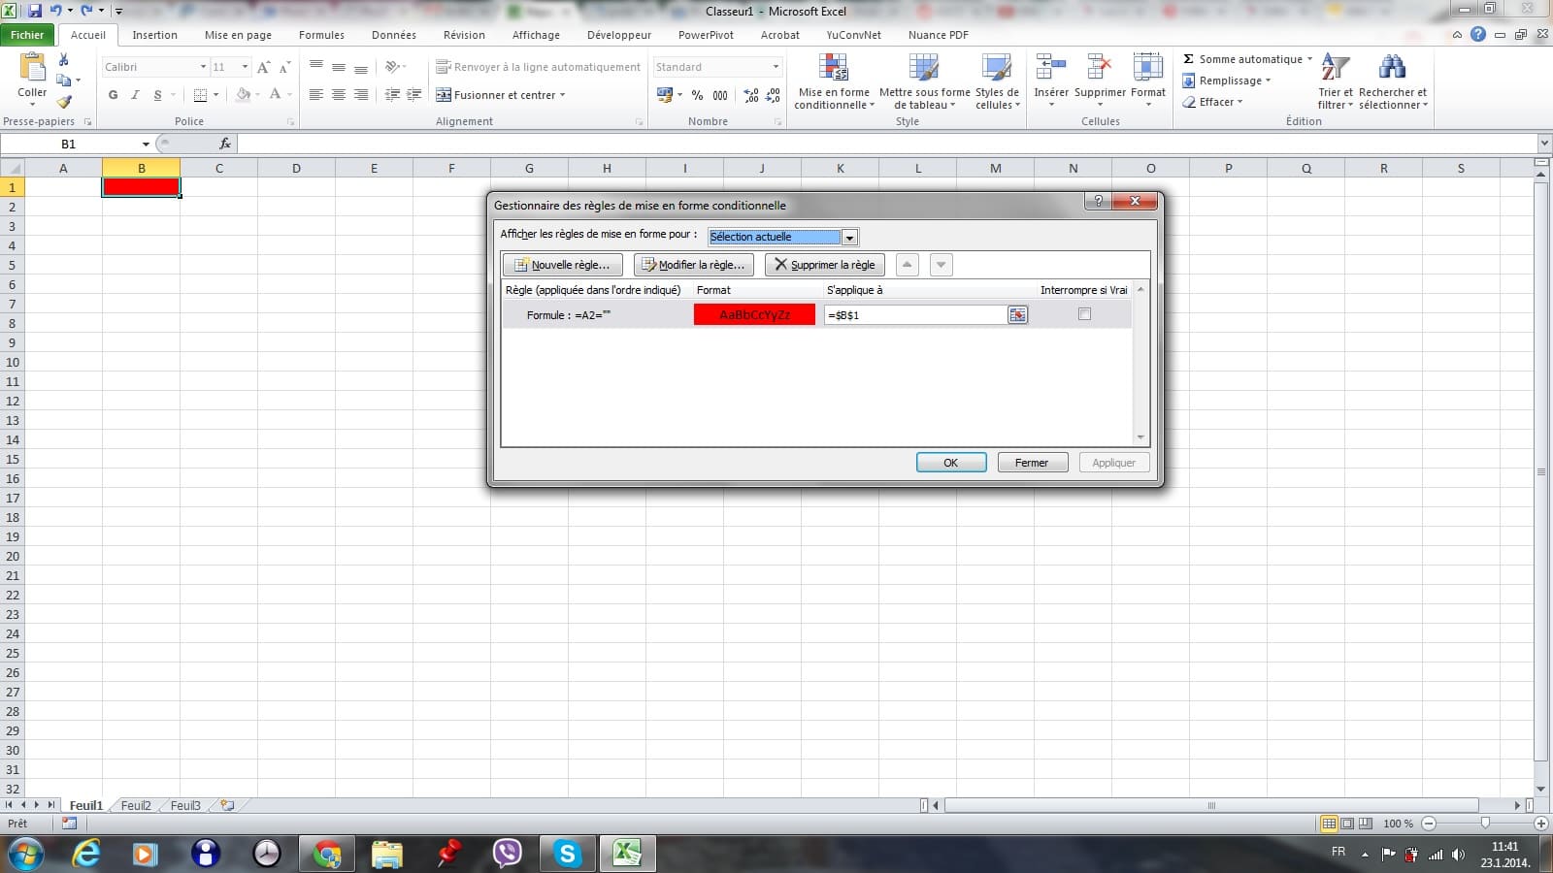Click the Trier et filtrer icon
The image size is (1553, 873).
coord(1335,69)
